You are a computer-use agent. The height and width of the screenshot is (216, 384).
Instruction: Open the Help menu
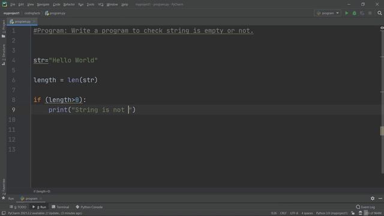(125, 4)
